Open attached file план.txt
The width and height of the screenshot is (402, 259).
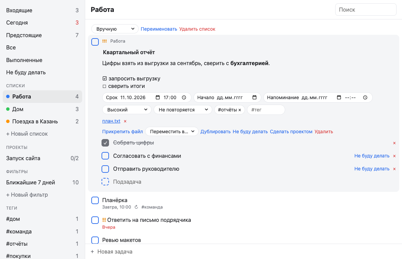pos(111,121)
